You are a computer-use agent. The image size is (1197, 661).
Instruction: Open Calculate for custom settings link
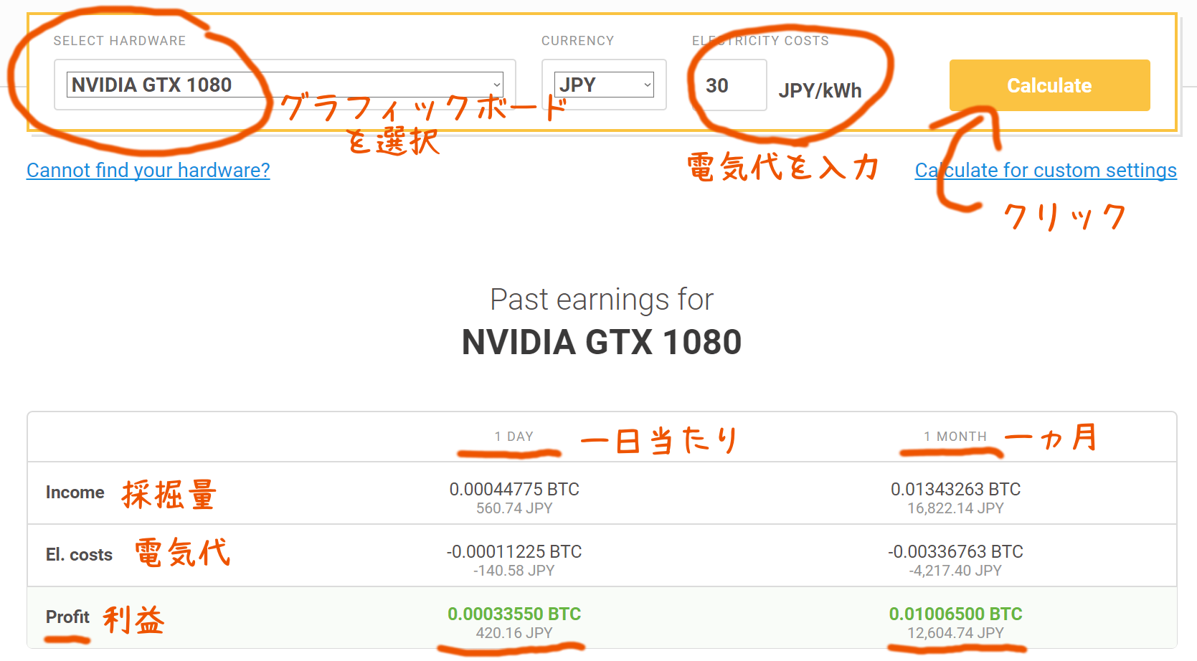[1046, 170]
